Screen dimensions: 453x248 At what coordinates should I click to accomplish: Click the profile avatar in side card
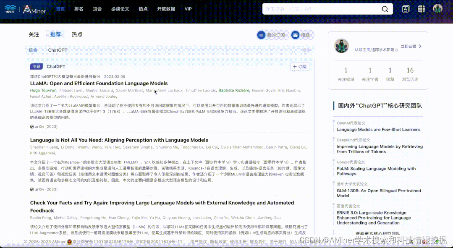341,46
